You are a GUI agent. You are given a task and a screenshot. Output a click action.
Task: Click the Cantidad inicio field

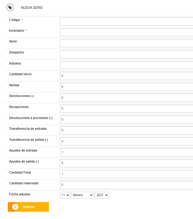click(x=126, y=76)
